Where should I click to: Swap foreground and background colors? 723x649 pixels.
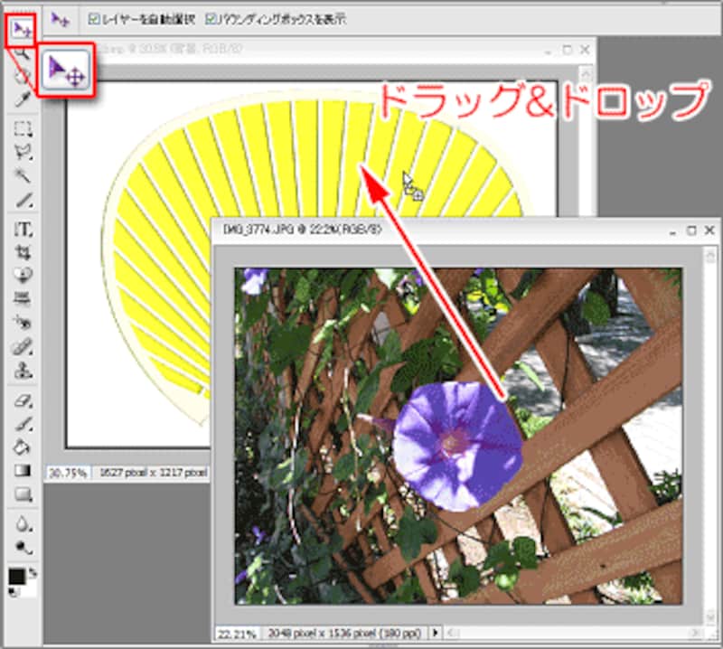click(x=34, y=573)
